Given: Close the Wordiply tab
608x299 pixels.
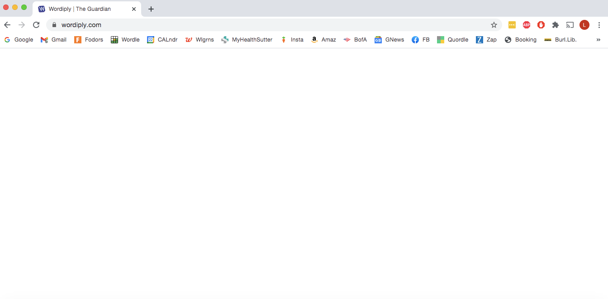Looking at the screenshot, I should click(x=134, y=9).
